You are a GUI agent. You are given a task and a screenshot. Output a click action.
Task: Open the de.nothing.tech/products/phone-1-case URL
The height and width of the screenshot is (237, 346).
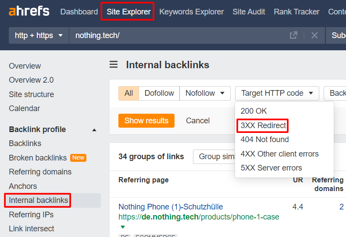coord(199,217)
